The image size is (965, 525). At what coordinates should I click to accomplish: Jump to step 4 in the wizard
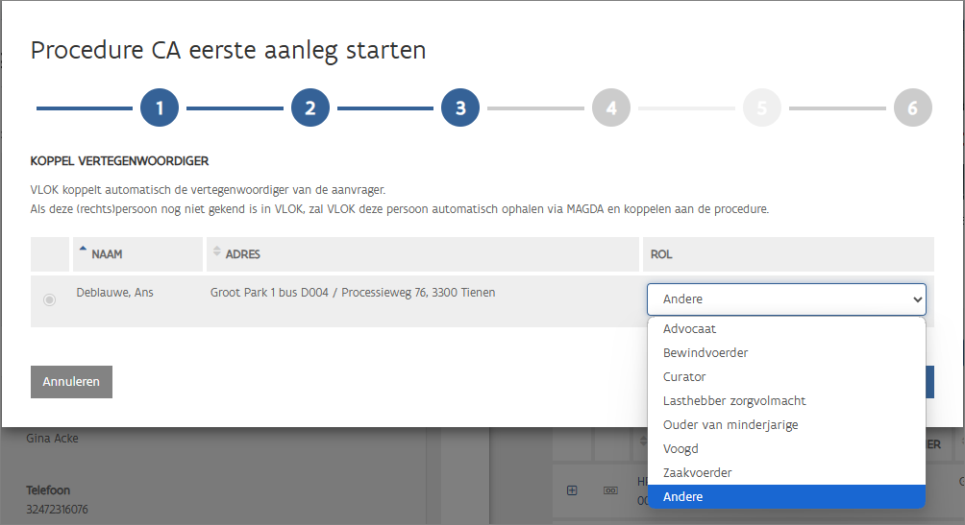tap(611, 108)
